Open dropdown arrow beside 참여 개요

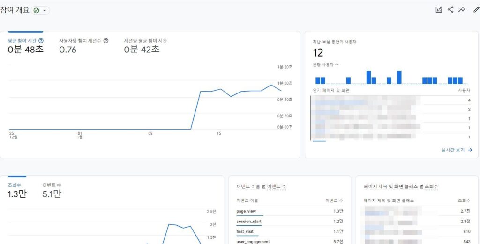[x=45, y=11]
